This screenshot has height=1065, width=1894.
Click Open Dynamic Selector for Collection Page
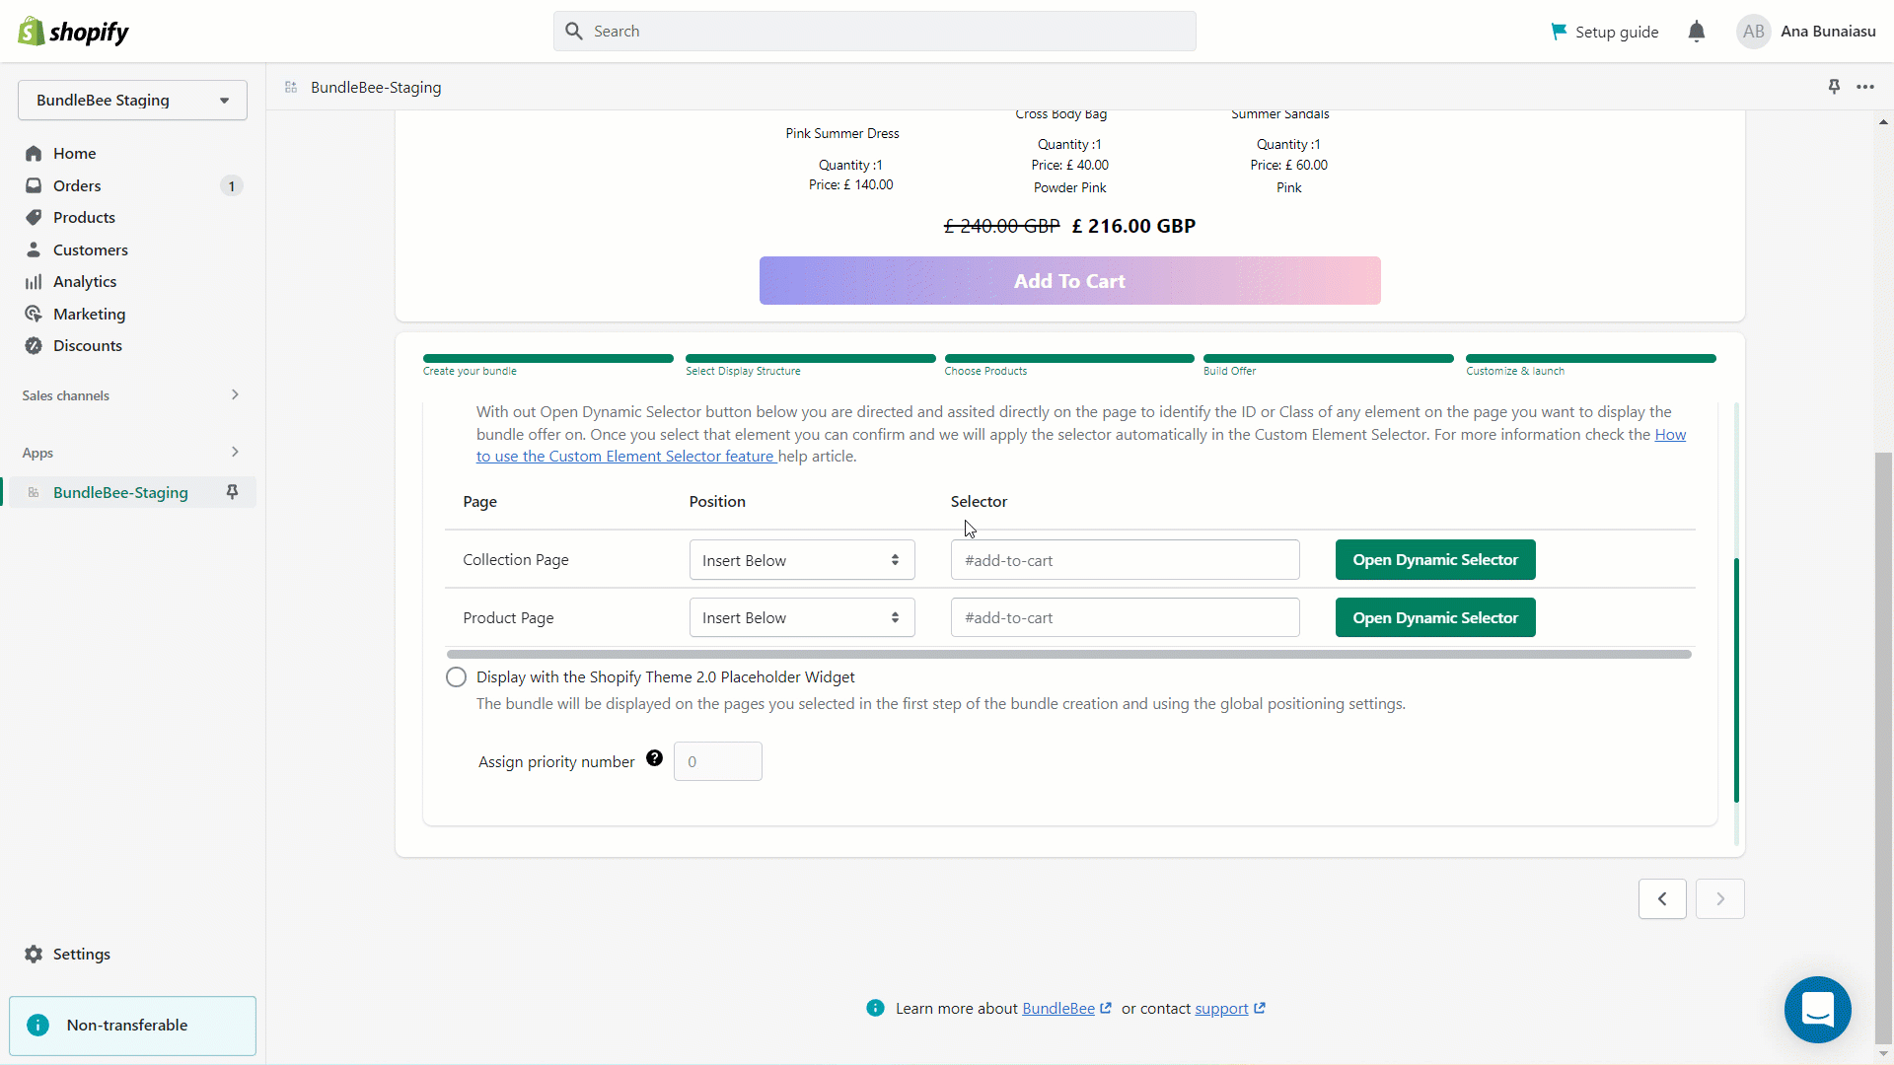(x=1434, y=560)
